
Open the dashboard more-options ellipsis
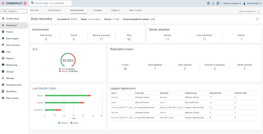click(257, 19)
